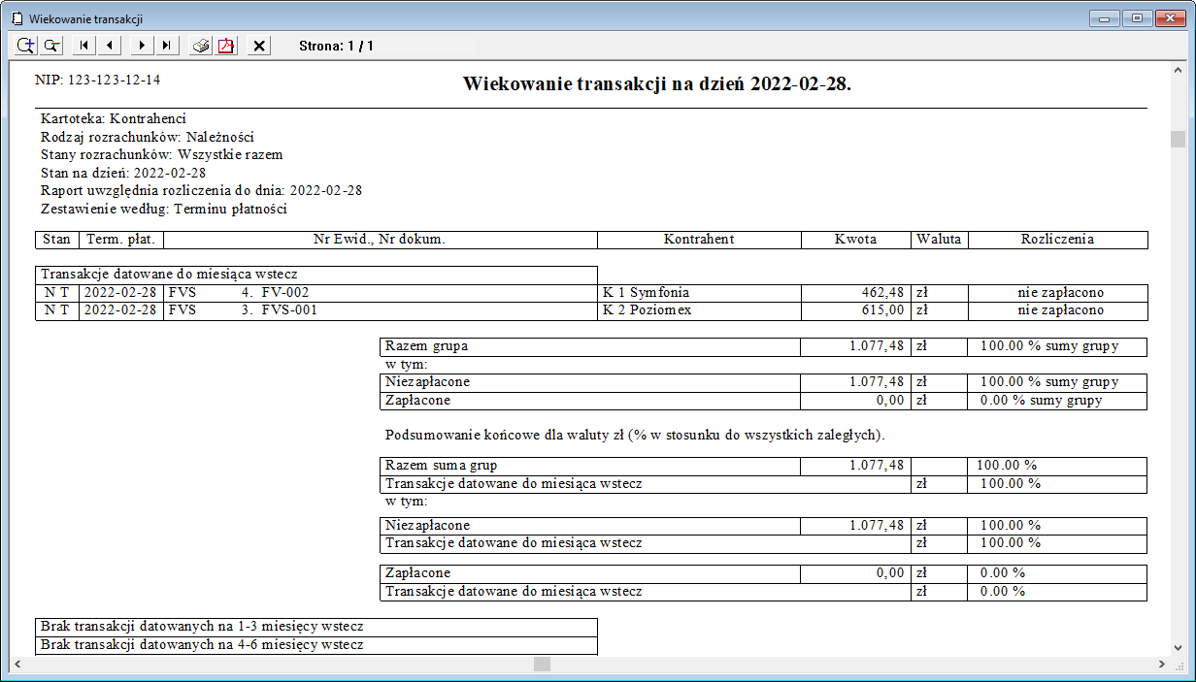Jump to the last page
The image size is (1196, 682).
168,46
